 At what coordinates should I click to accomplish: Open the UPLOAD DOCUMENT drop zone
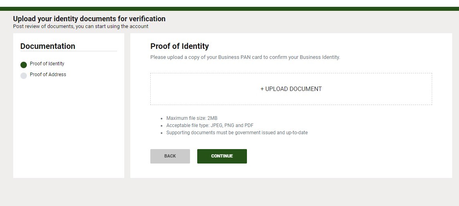pyautogui.click(x=291, y=89)
